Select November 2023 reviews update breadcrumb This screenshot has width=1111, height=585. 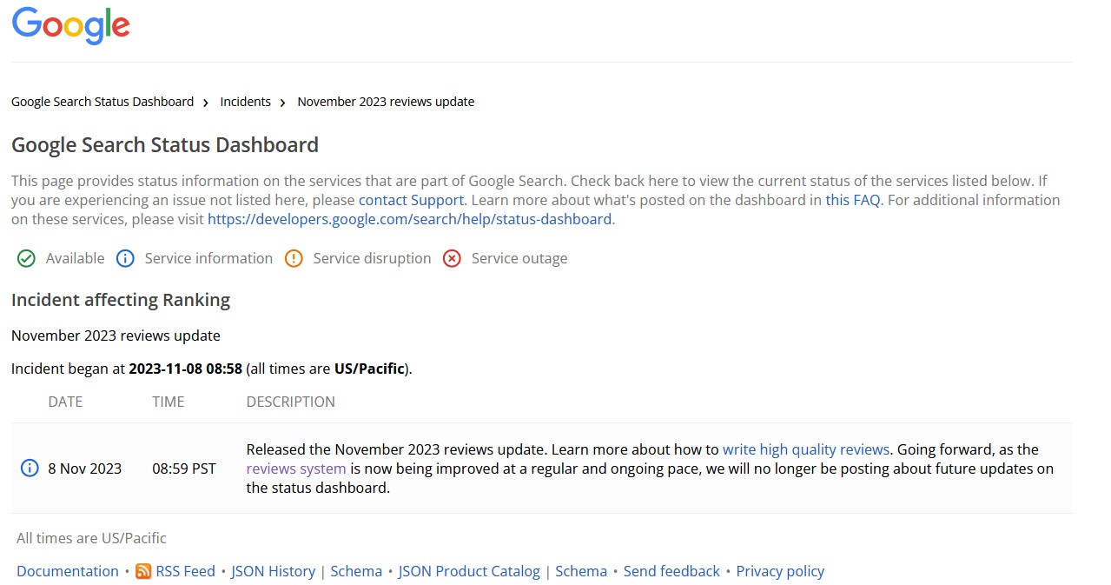pyautogui.click(x=386, y=102)
